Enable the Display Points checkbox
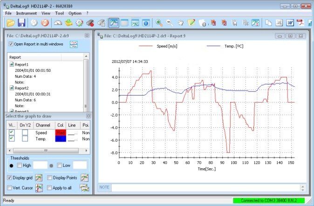The width and height of the screenshot is (314, 206). pos(50,178)
